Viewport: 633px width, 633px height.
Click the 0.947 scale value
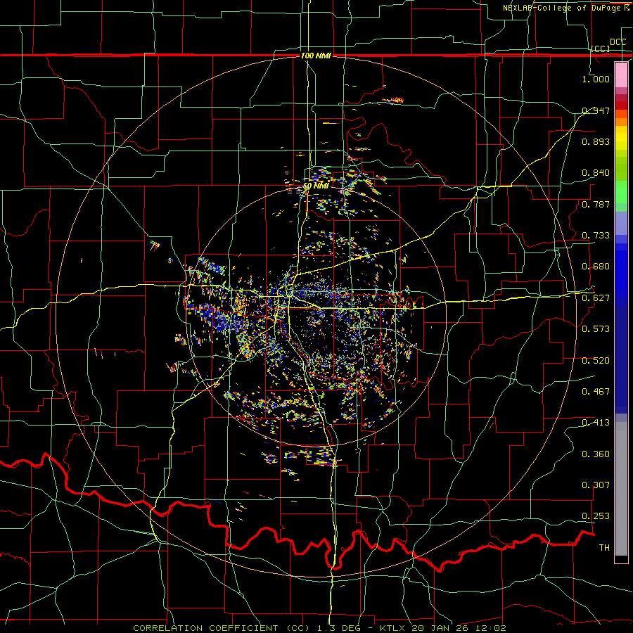596,110
